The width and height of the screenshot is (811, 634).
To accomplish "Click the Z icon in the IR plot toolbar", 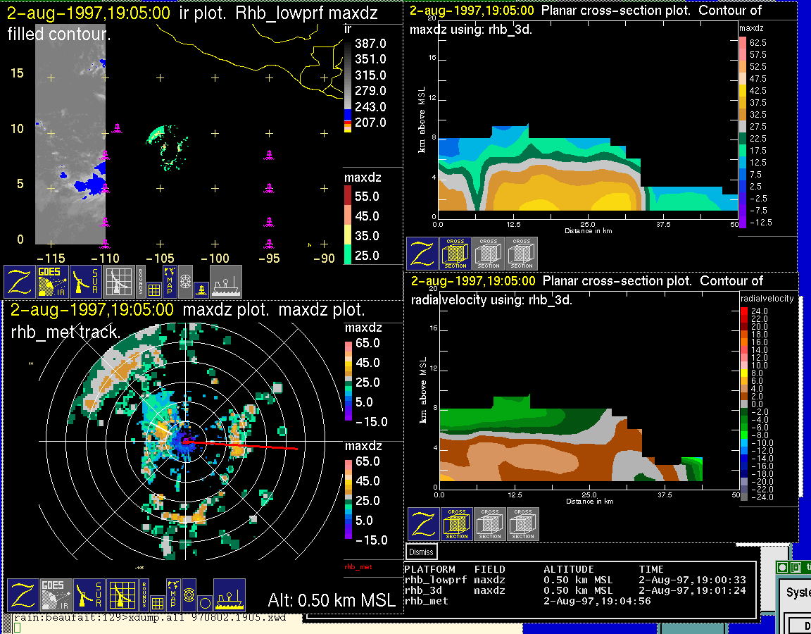I will 20,281.
